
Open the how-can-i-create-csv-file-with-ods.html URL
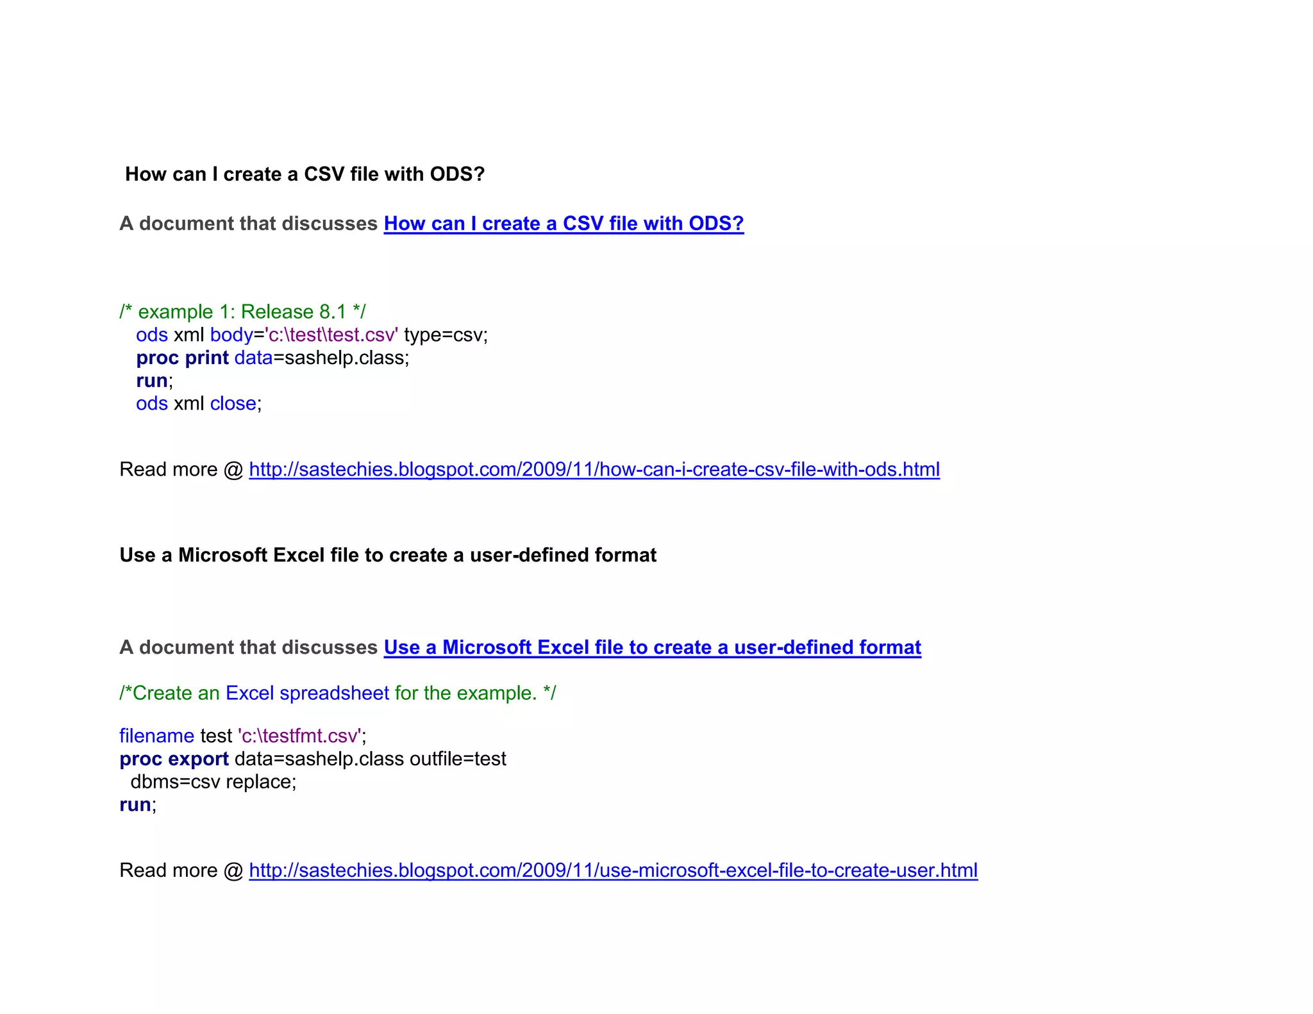tap(594, 469)
